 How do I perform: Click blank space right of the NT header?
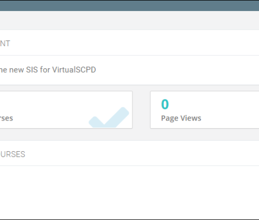point(134,43)
